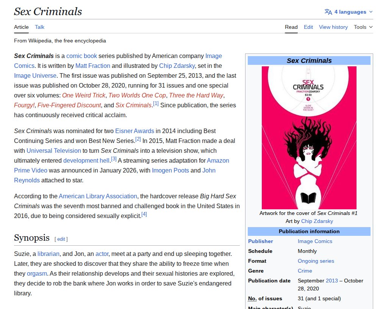Select the Read tab
The image size is (380, 309).
click(x=291, y=27)
